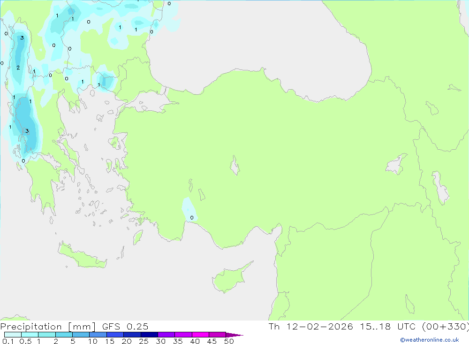This screenshot has height=344, width=469.
Task: Click the 0.1–0.5 mm legend color box
Action: (13, 335)
